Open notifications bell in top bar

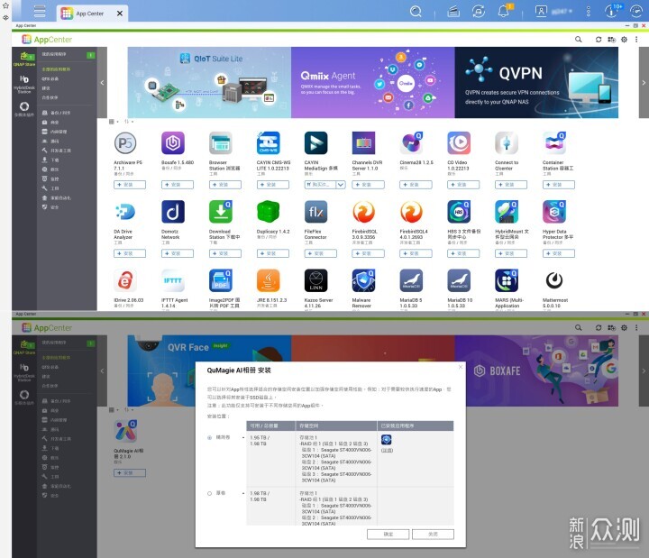(504, 12)
